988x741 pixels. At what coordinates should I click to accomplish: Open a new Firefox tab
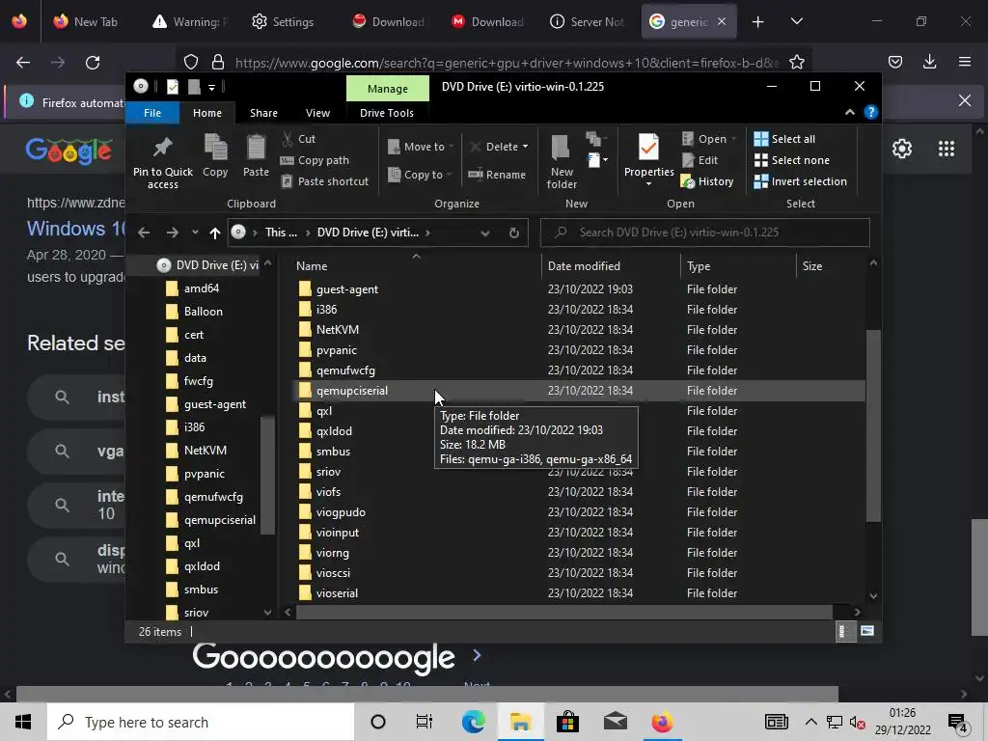pyautogui.click(x=757, y=21)
